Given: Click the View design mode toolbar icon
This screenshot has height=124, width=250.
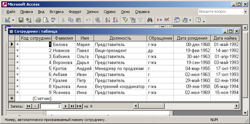Looking at the screenshot, I should tap(7, 20).
